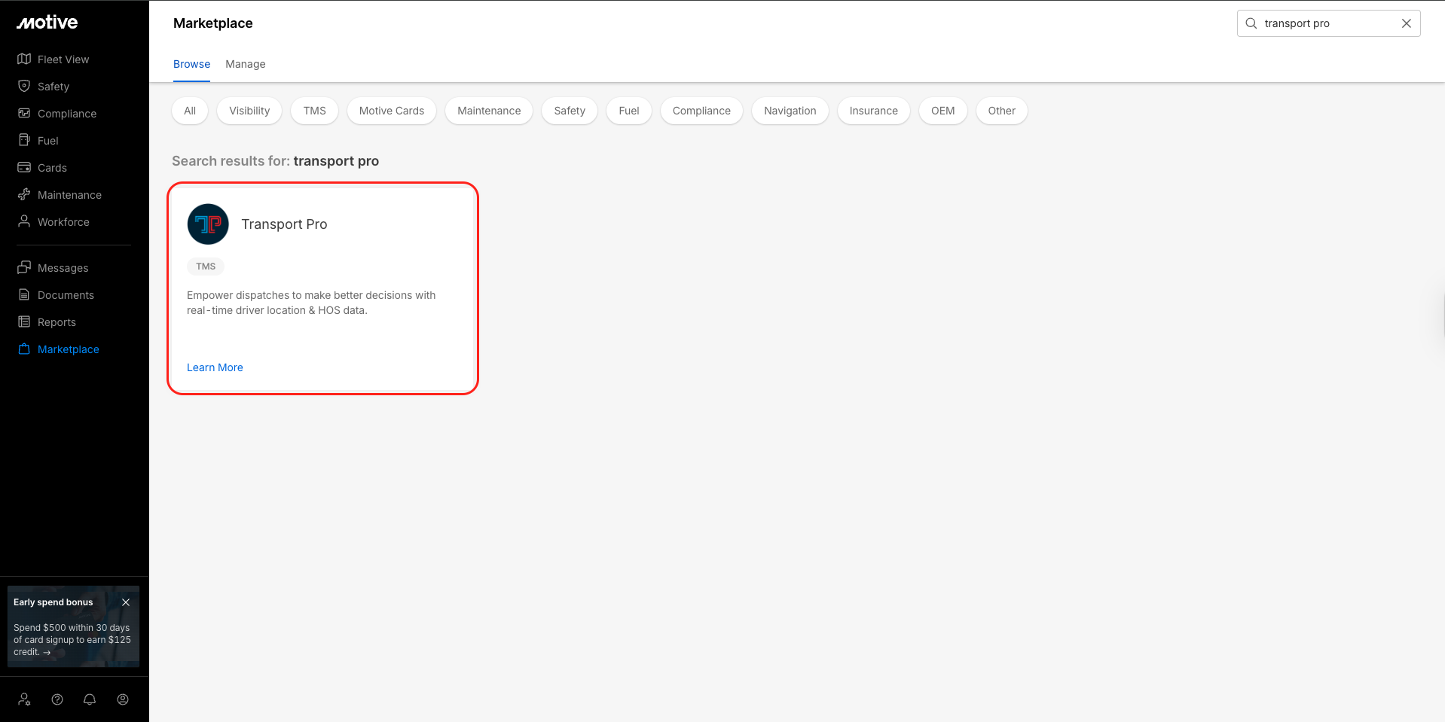The width and height of the screenshot is (1445, 722).
Task: Go to Cards in sidebar
Action: [x=52, y=168]
